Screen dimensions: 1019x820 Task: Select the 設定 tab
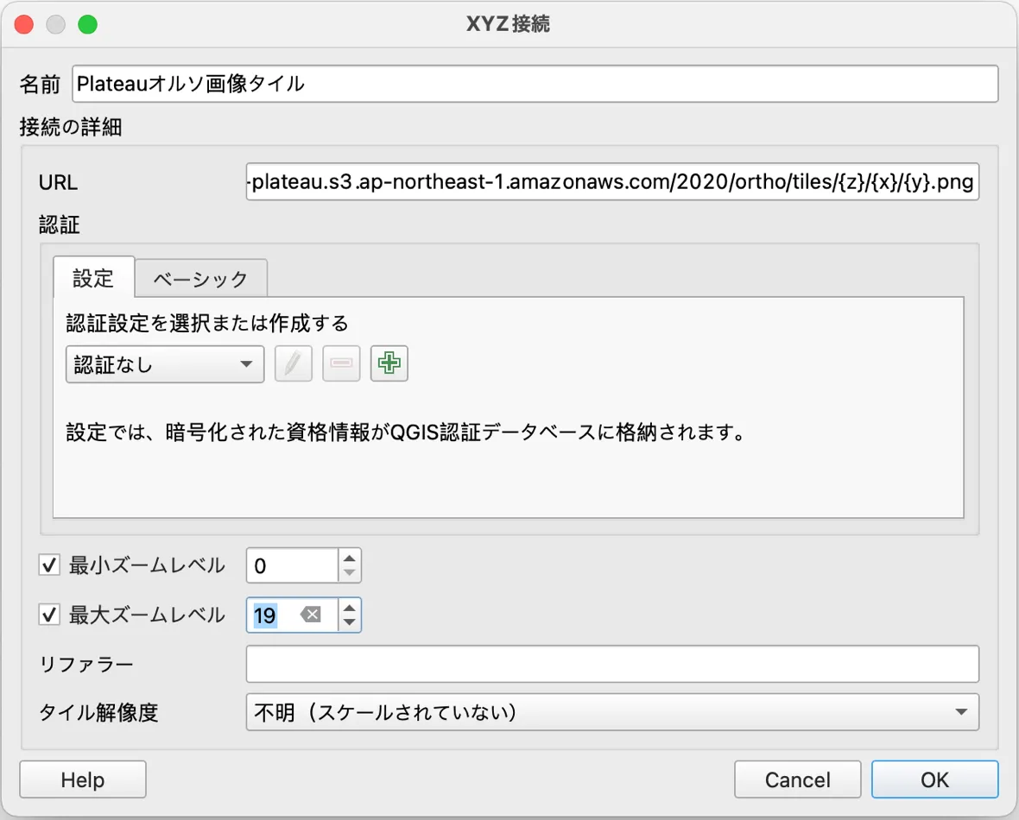pyautogui.click(x=92, y=278)
